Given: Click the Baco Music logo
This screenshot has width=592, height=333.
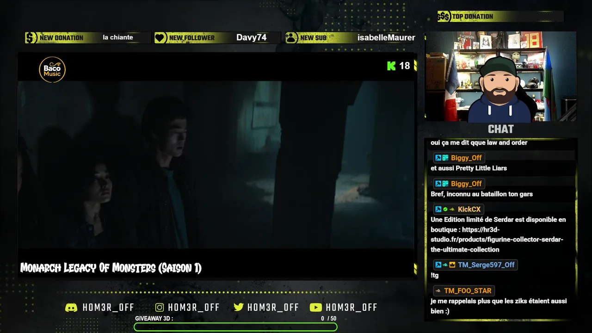Looking at the screenshot, I should [52, 70].
